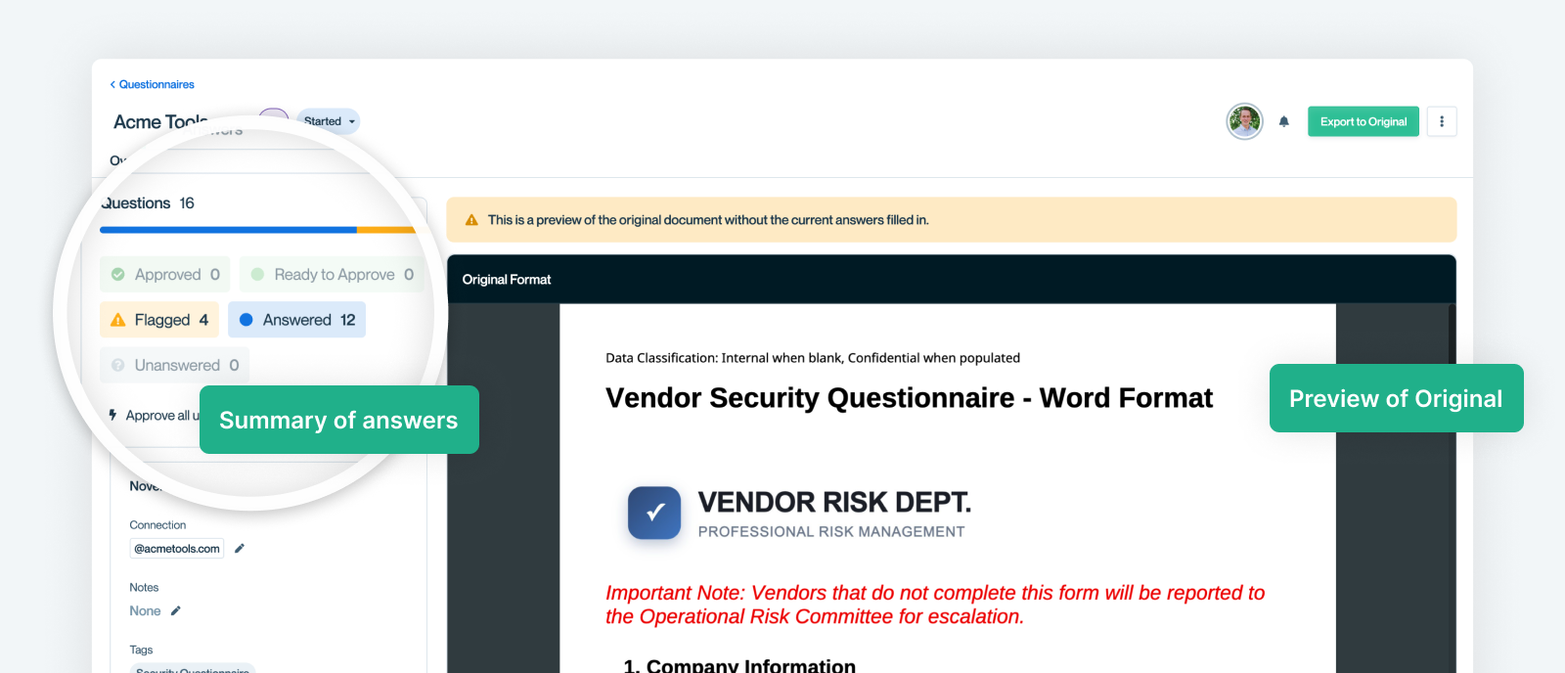Open the Started status dropdown
The width and height of the screenshot is (1565, 673).
point(329,121)
